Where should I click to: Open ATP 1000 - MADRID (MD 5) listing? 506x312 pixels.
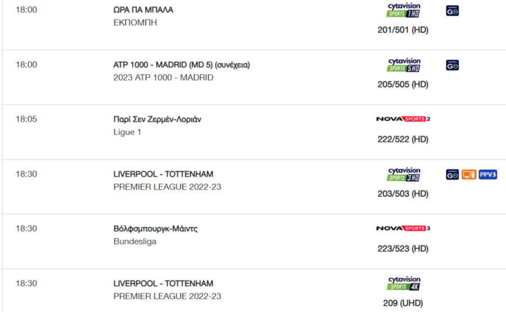(182, 65)
